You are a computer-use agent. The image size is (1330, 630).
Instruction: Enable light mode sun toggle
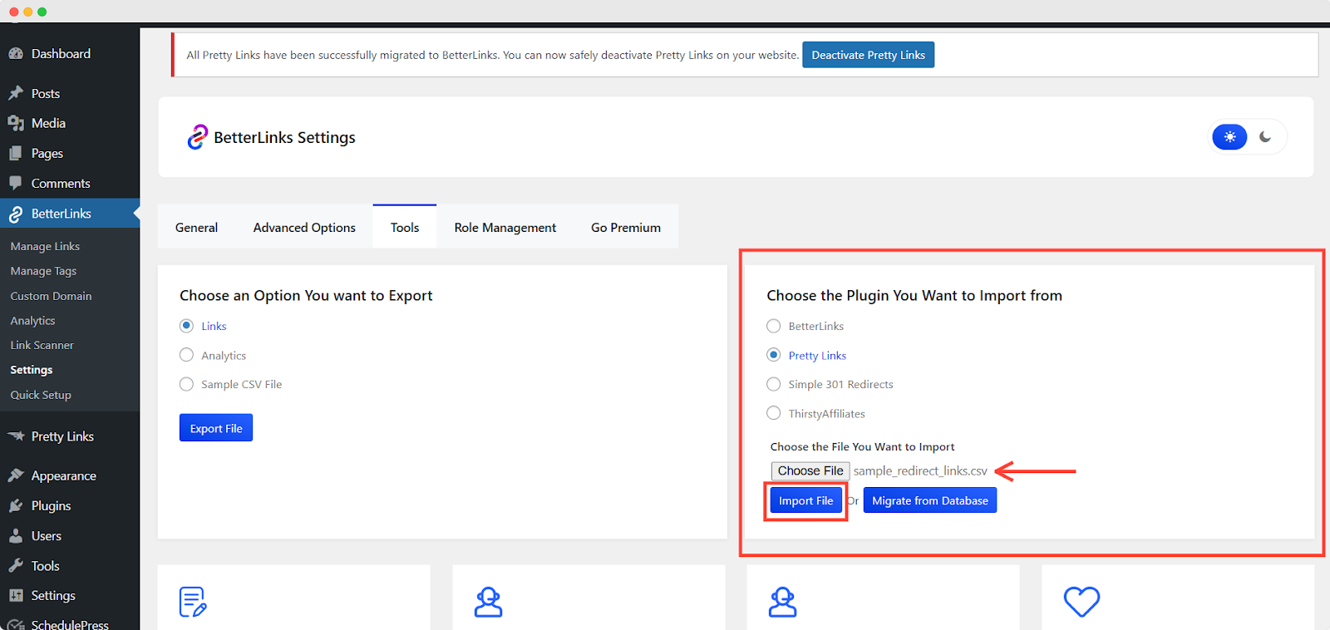[x=1229, y=137]
